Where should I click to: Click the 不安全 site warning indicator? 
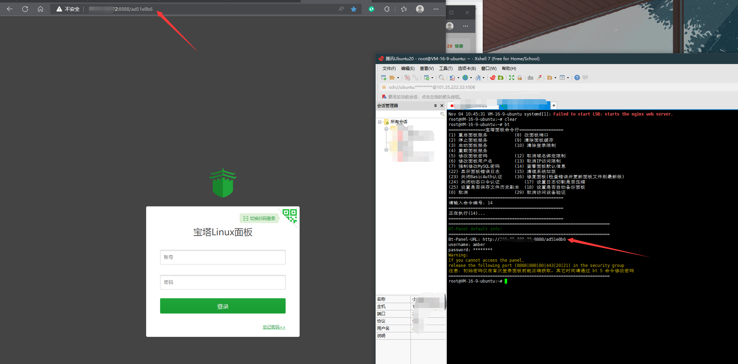click(68, 9)
